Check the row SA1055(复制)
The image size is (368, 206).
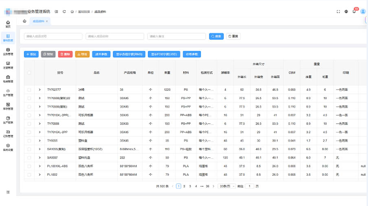(29, 149)
